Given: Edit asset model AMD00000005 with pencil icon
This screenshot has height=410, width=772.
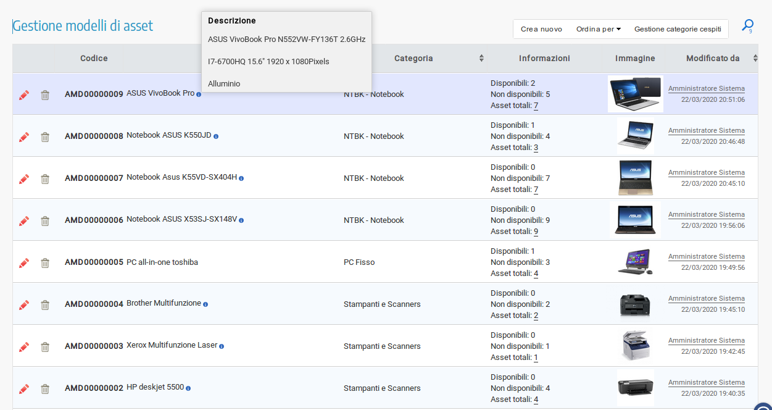Looking at the screenshot, I should (x=24, y=263).
